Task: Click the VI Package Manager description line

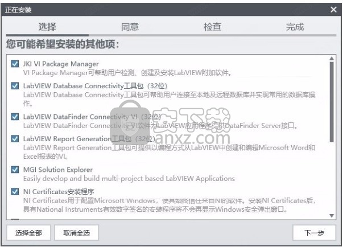Action: [127, 73]
